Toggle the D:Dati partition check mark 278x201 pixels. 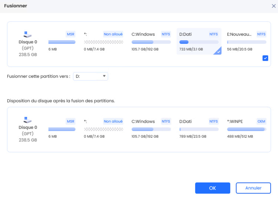218,51
